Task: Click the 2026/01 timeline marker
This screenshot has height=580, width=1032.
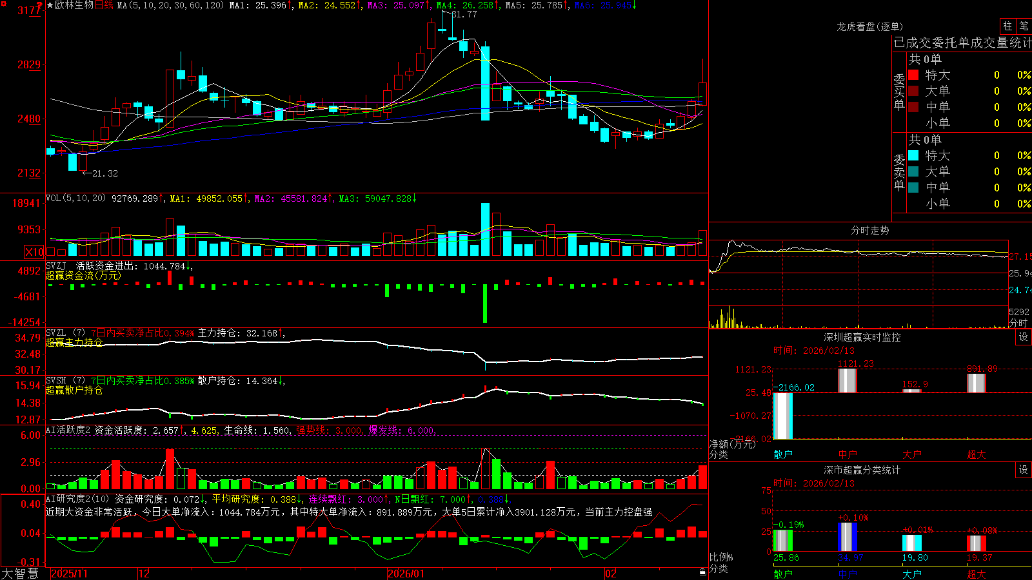Action: [406, 574]
